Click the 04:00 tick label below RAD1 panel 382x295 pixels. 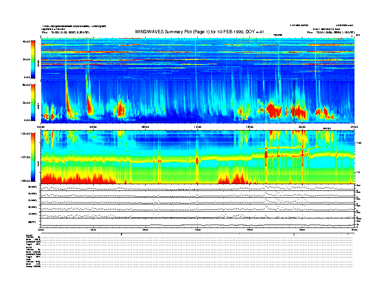(93, 127)
